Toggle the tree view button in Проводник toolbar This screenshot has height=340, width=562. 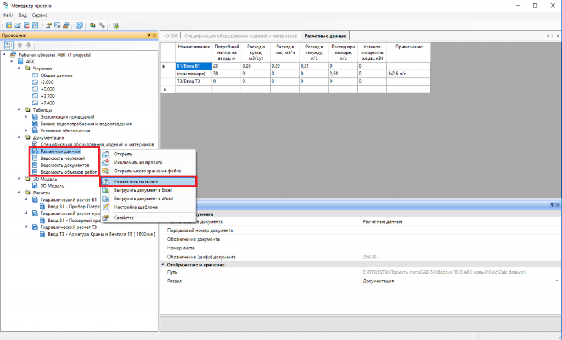click(9, 45)
